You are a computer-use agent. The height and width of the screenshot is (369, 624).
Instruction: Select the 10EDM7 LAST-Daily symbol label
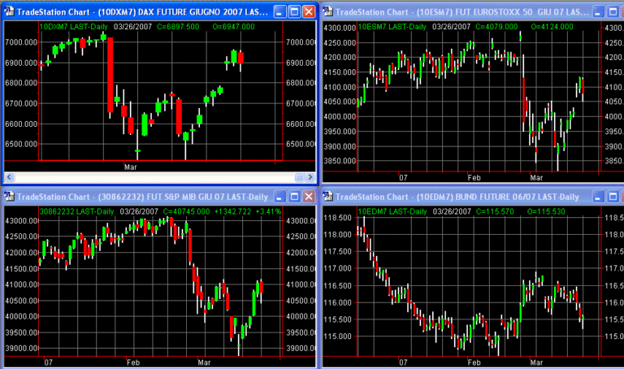(x=392, y=211)
